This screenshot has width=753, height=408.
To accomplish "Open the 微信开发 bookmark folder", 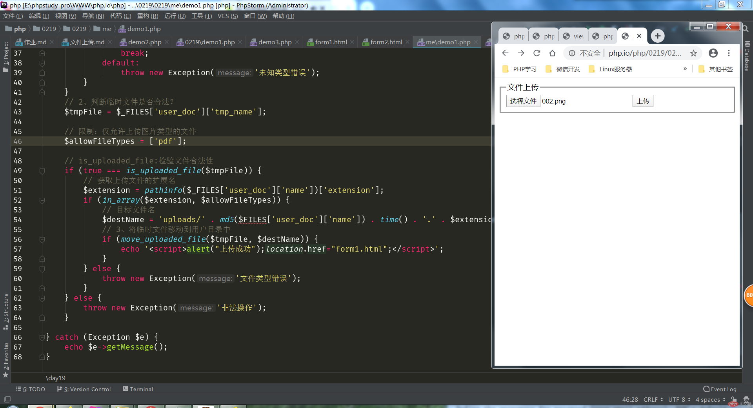I will pyautogui.click(x=563, y=69).
